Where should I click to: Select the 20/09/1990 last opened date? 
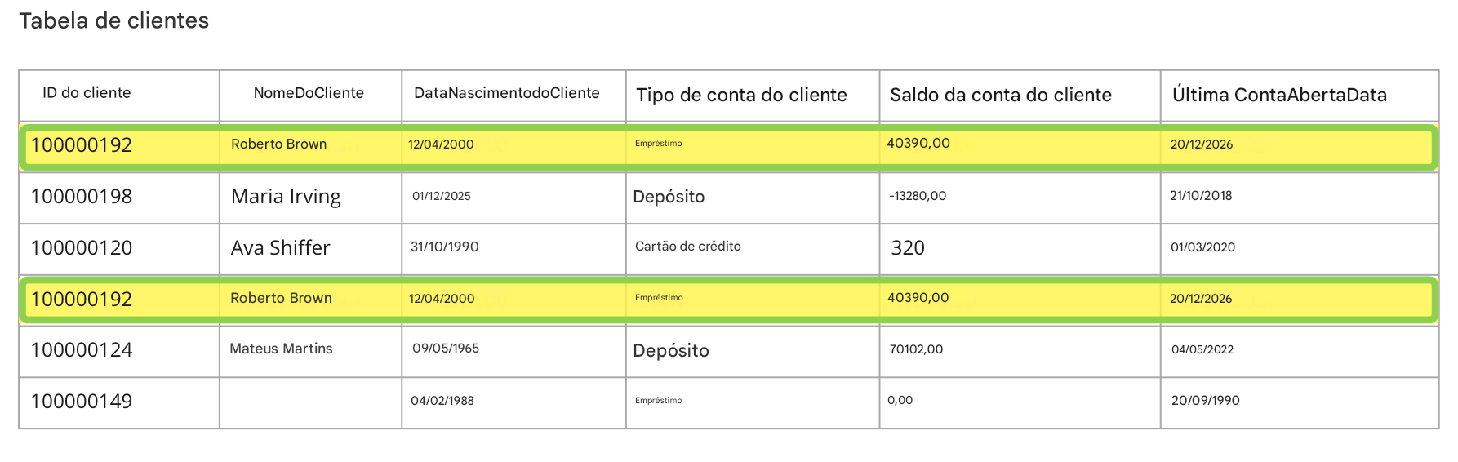coord(1205,401)
